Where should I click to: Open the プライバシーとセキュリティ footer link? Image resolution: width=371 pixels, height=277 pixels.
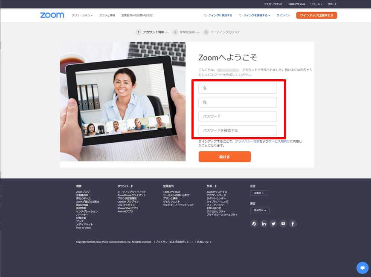tap(222, 214)
